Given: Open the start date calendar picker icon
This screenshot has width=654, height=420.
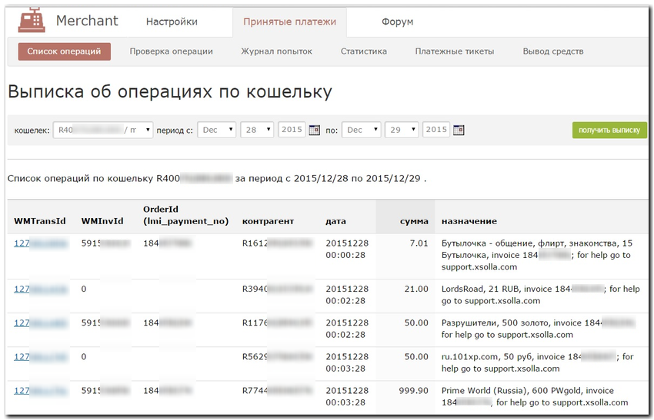Looking at the screenshot, I should (314, 131).
